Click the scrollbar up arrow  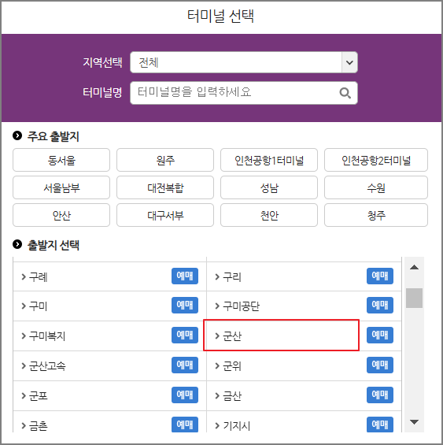[414, 267]
